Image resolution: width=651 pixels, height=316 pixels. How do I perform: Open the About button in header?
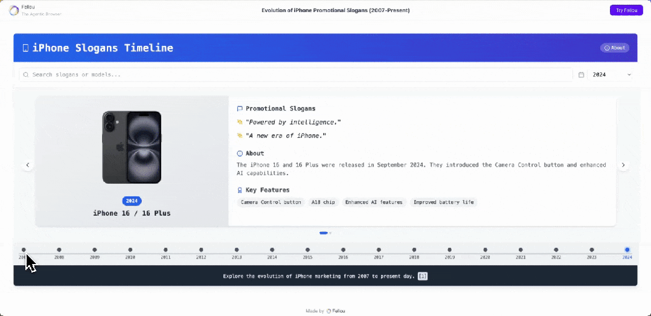point(615,48)
